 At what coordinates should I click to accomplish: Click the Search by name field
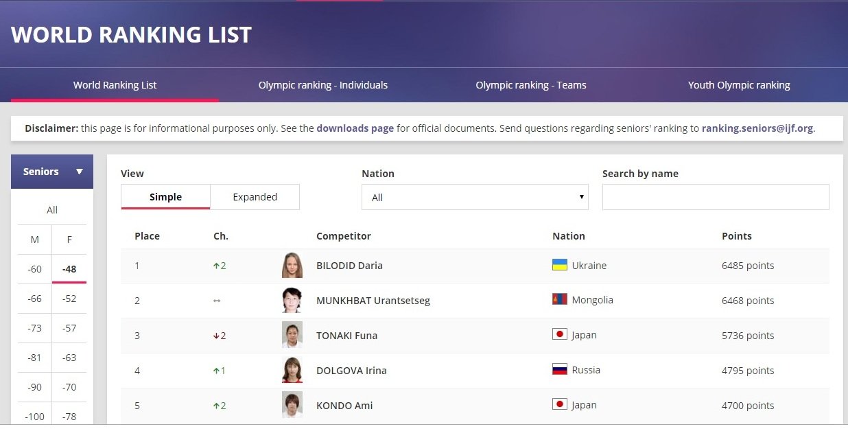coord(716,197)
